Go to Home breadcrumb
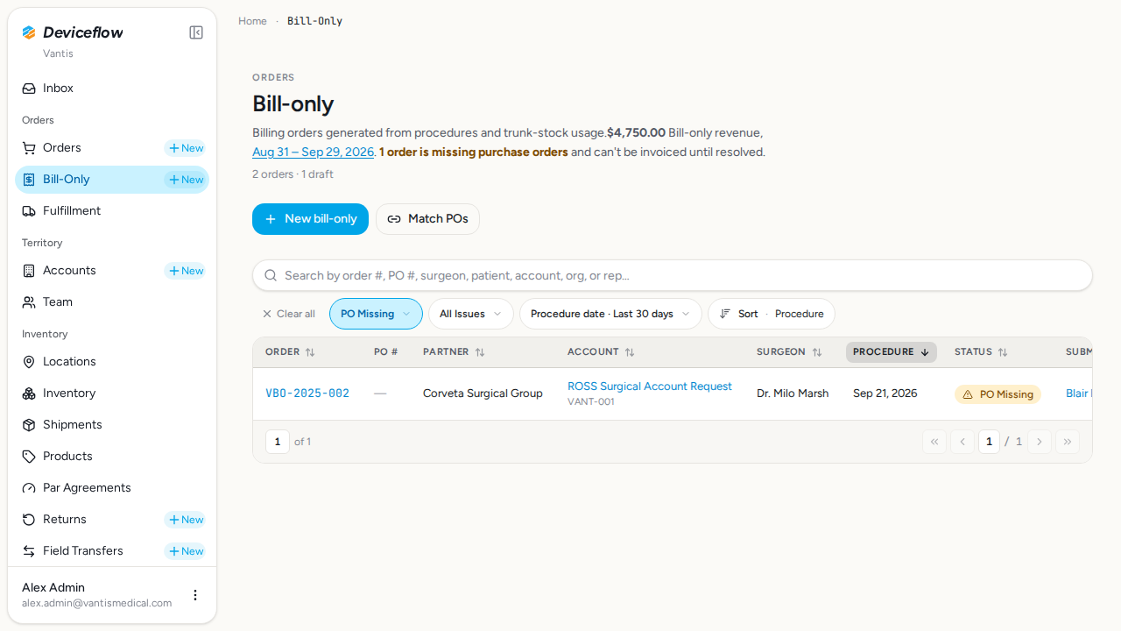 click(252, 21)
